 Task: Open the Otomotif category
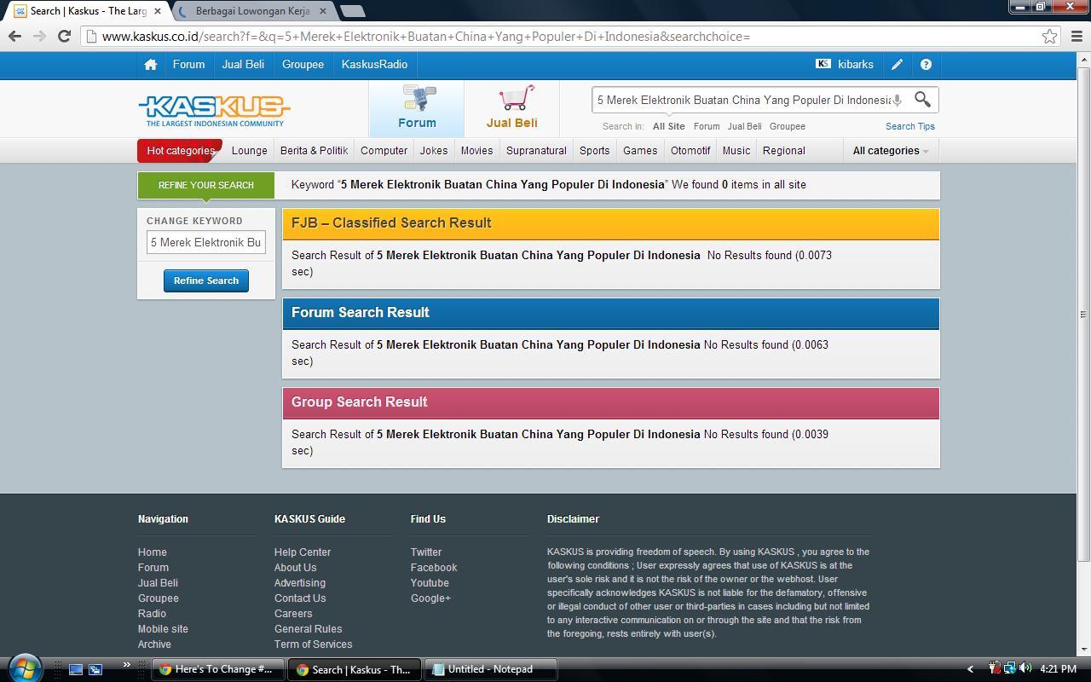(x=690, y=151)
